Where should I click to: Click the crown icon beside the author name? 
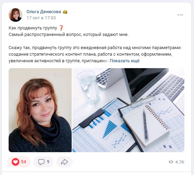(x=65, y=12)
